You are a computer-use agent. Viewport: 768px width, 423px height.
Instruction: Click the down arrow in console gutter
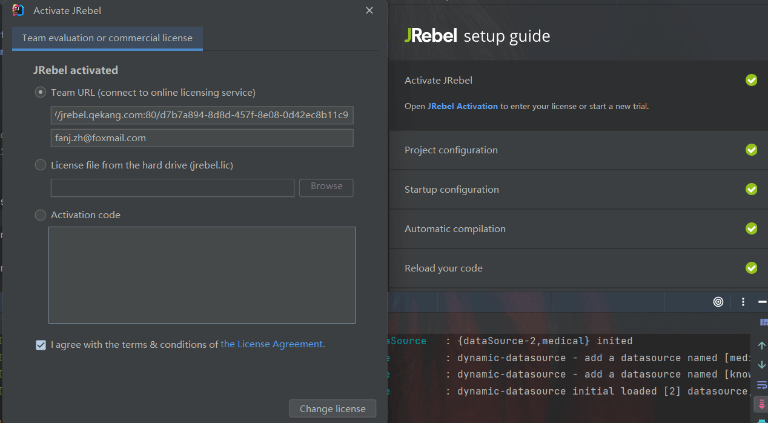762,365
